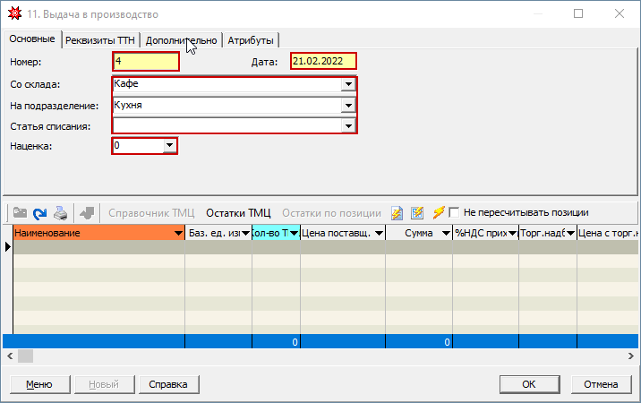641x403 pixels.
Task: Click the 'Номер' input field
Action: [x=146, y=62]
